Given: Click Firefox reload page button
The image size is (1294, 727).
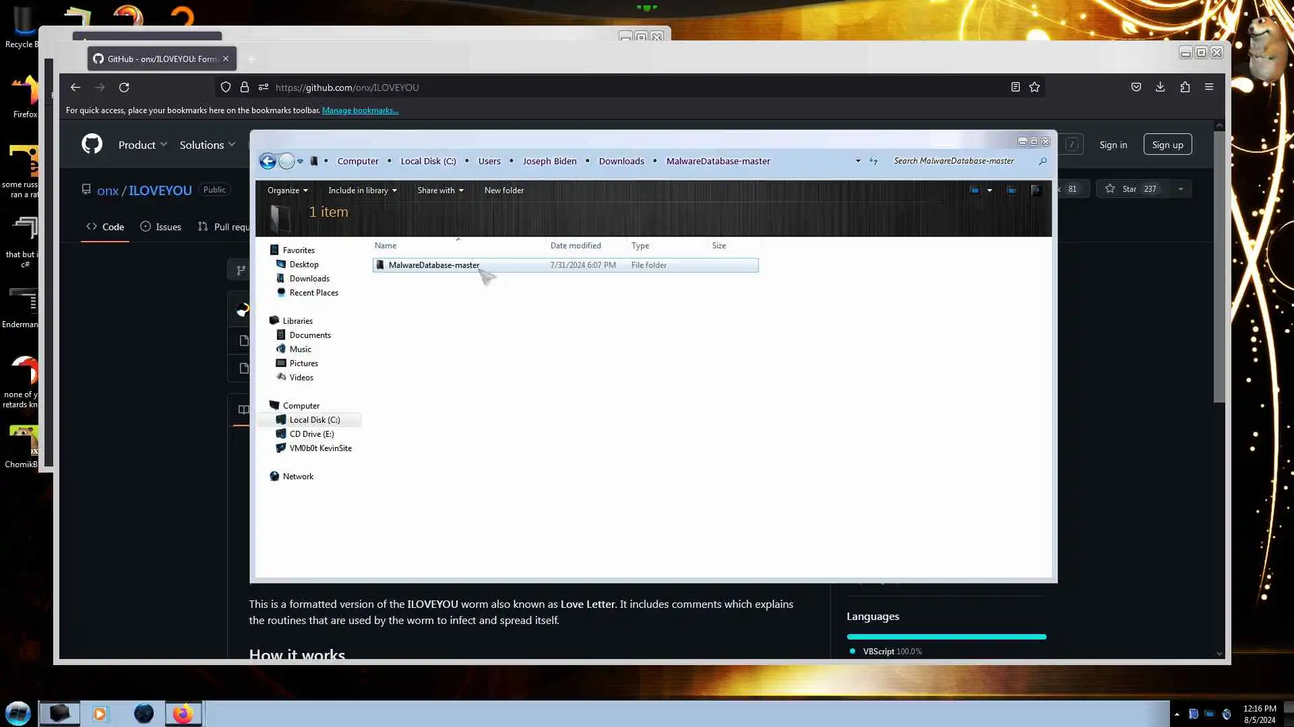Looking at the screenshot, I should (x=124, y=88).
